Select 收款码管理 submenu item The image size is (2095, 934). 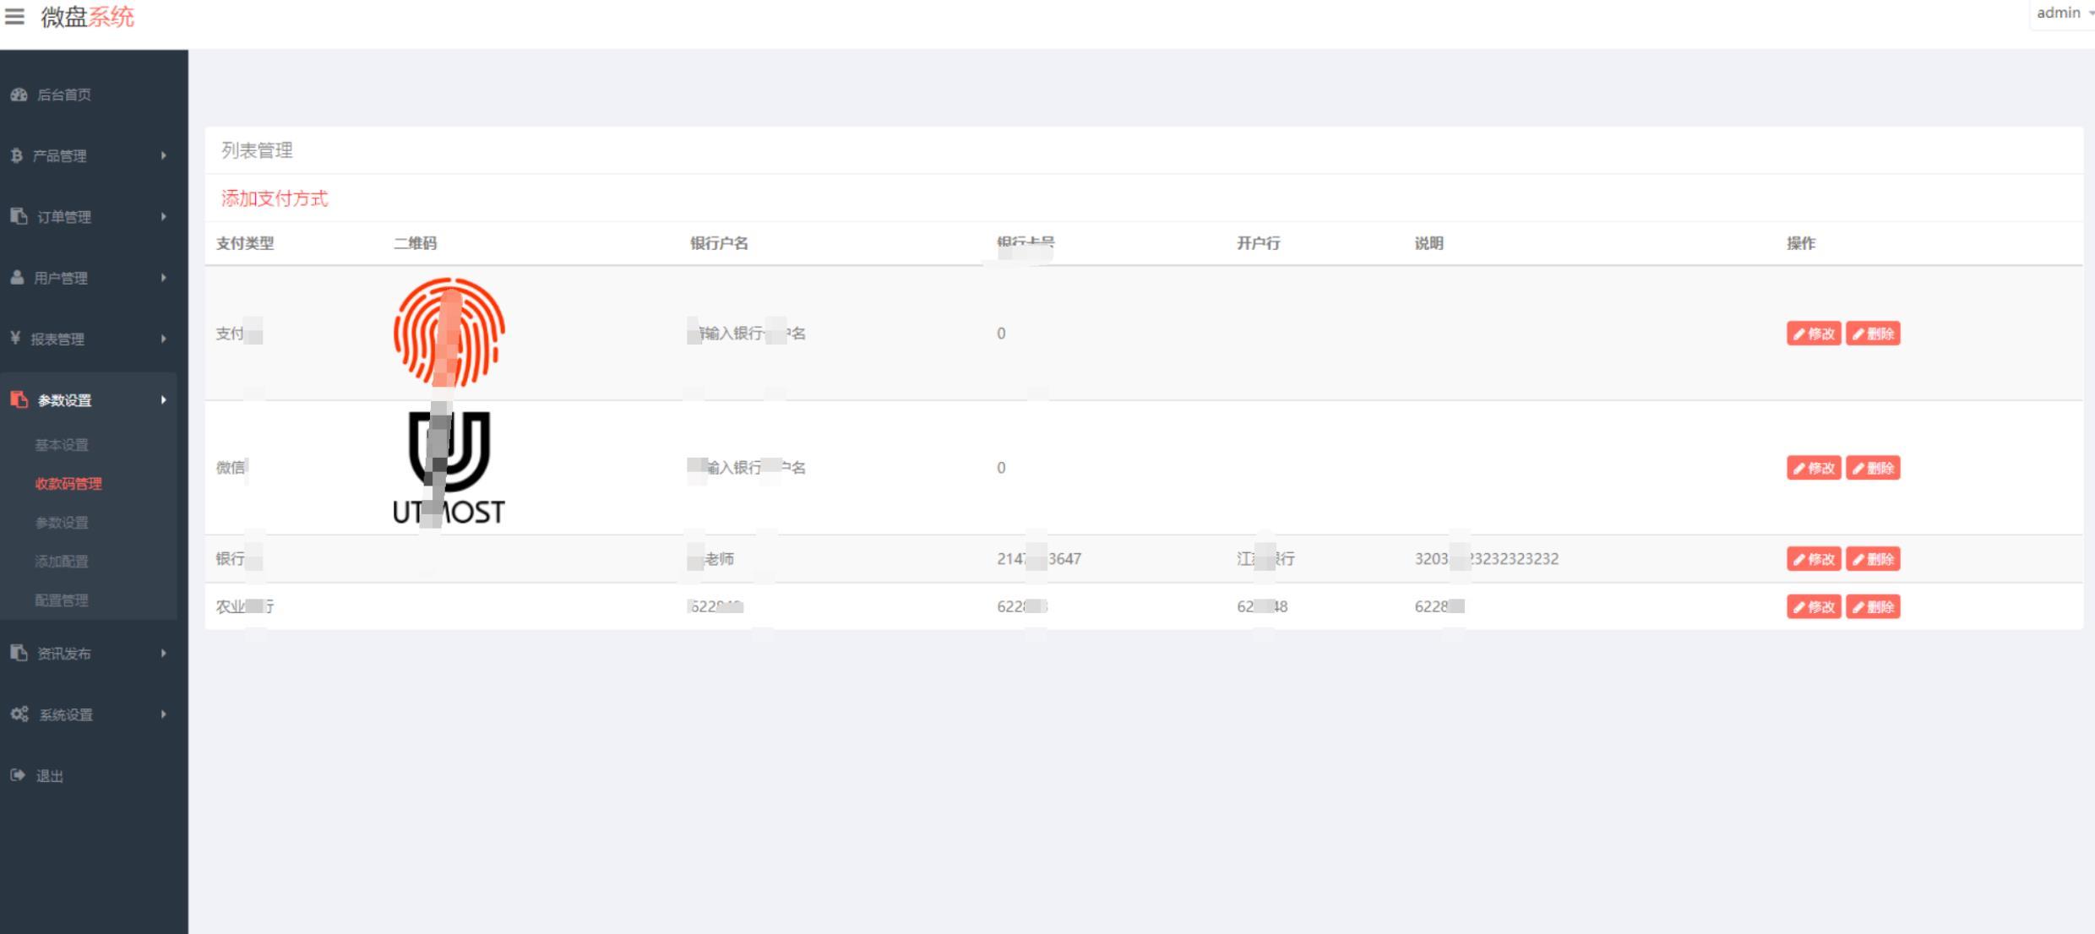(68, 484)
